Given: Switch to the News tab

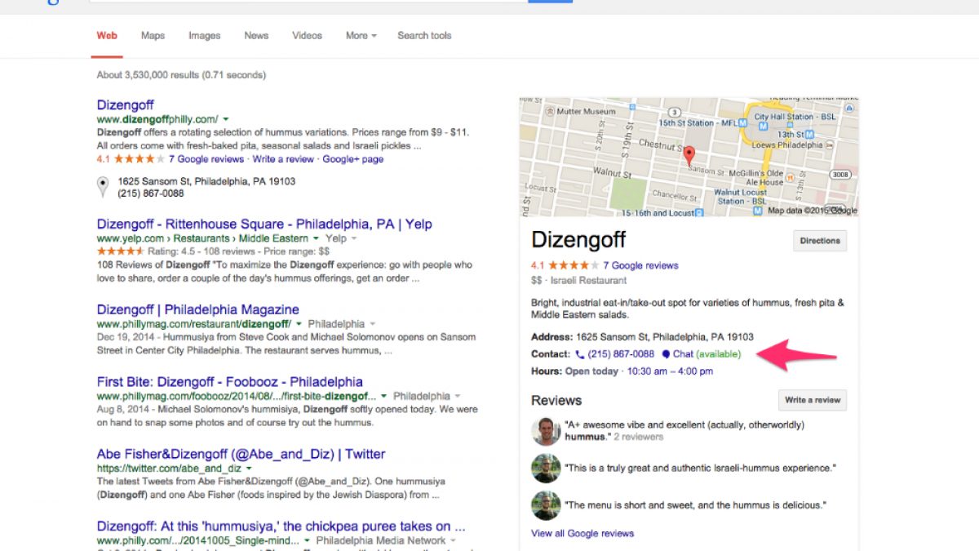Looking at the screenshot, I should pos(256,36).
